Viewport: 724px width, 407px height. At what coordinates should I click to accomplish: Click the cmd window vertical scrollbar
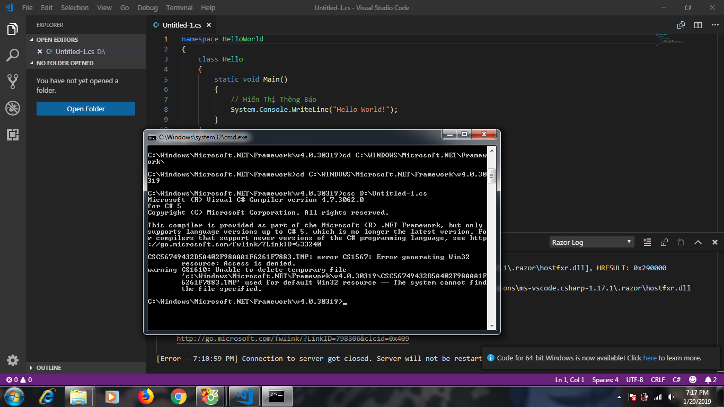tap(491, 238)
